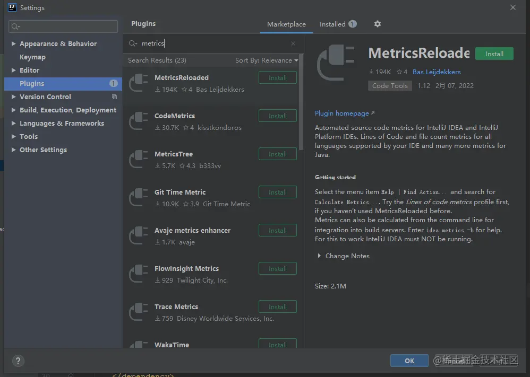Click the MetricsReloaded plugin icon in list
The height and width of the screenshot is (377, 530).
click(139, 83)
